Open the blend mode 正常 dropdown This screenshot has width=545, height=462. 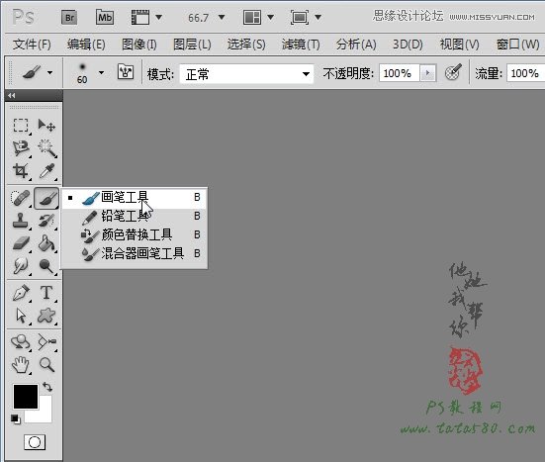[246, 73]
